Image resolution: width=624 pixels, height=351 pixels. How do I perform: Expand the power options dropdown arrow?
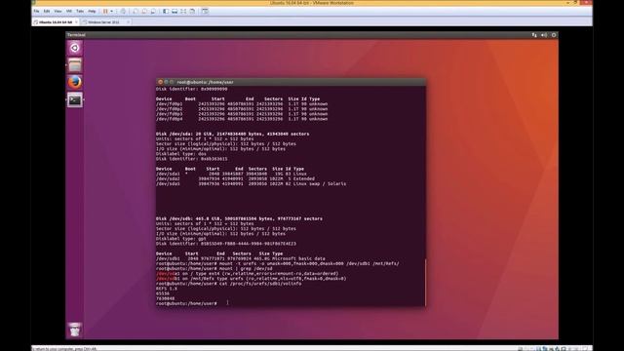click(111, 11)
